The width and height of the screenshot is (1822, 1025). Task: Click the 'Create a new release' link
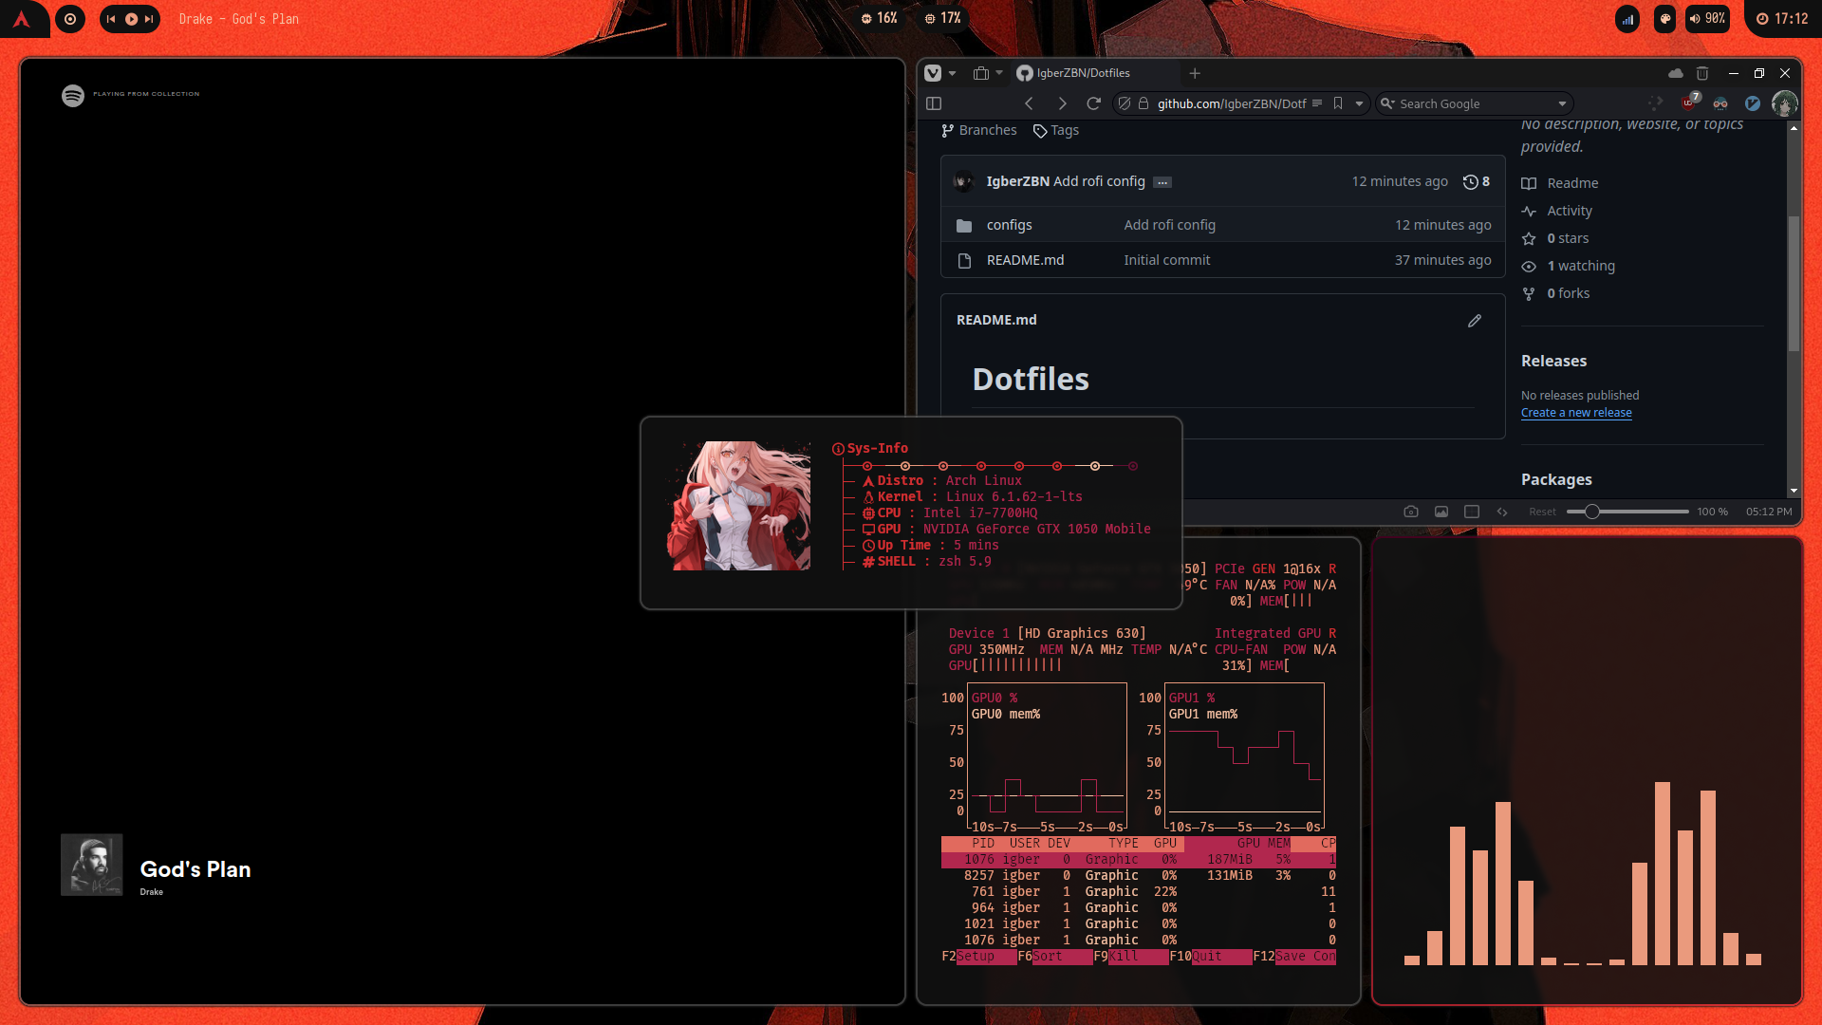1576,413
